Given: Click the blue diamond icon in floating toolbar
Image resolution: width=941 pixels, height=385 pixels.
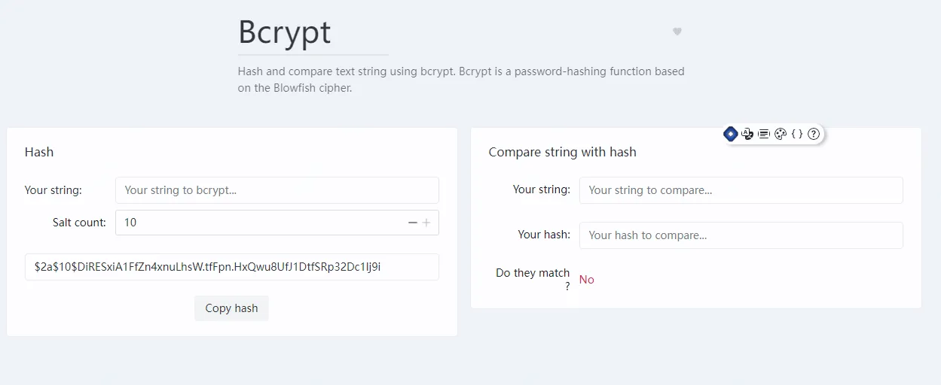Looking at the screenshot, I should [730, 134].
